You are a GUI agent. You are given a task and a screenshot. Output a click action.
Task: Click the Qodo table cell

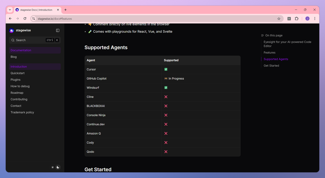(123, 152)
